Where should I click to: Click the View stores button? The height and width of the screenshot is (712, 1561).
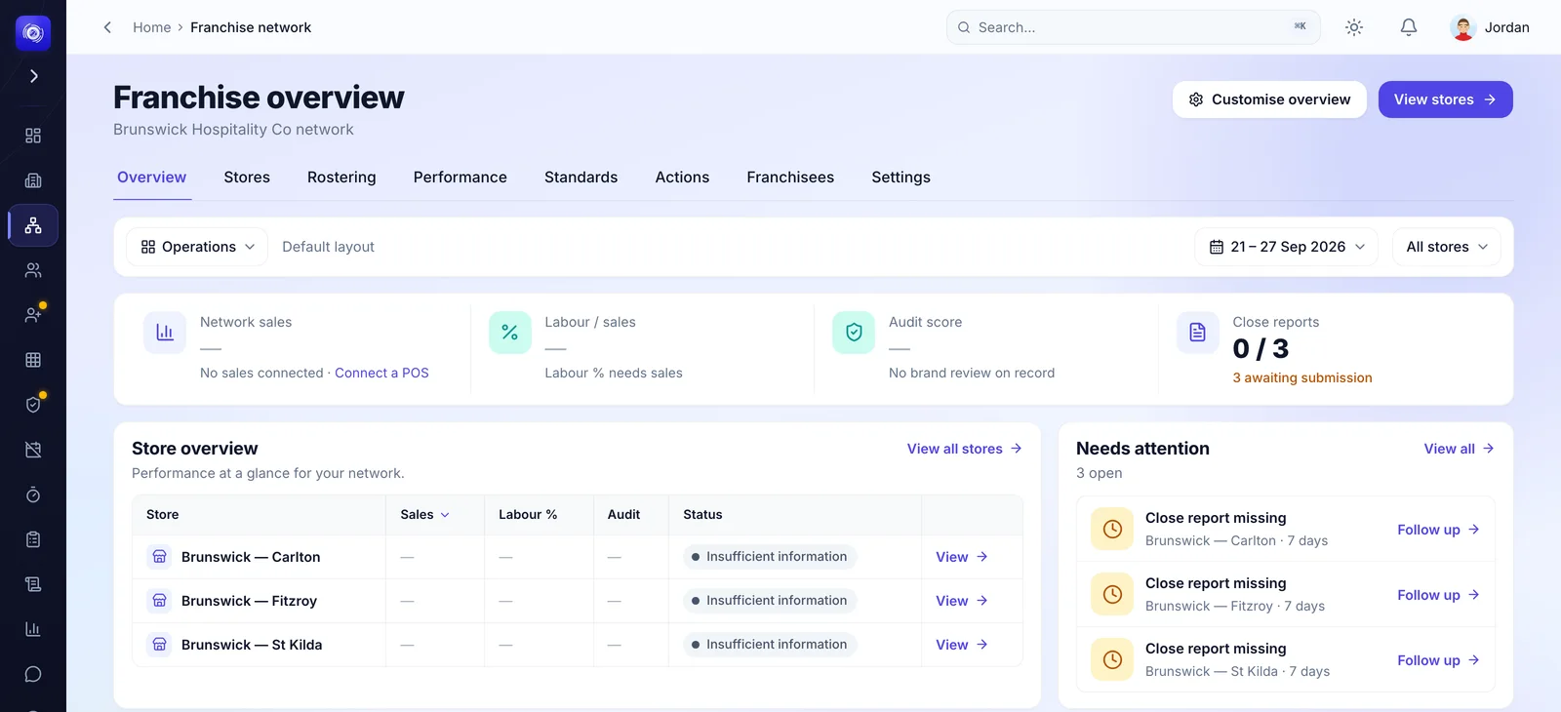1445,99
